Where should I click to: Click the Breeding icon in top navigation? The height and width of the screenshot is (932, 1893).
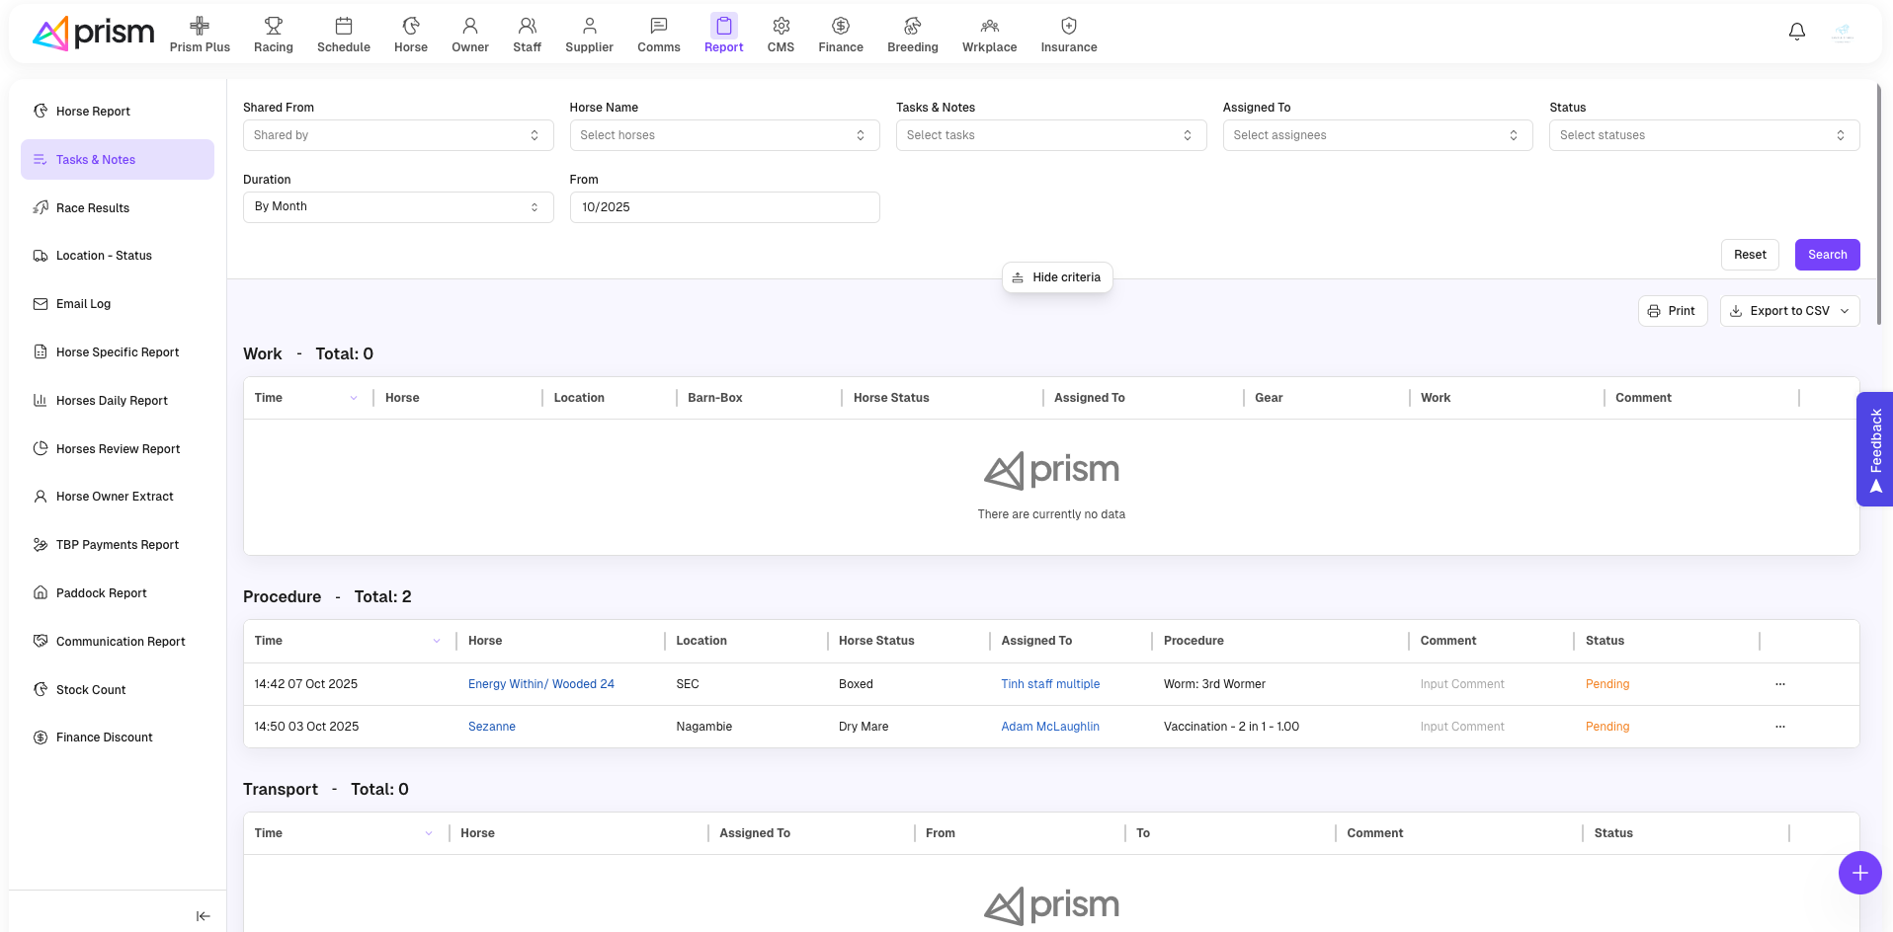click(x=912, y=27)
